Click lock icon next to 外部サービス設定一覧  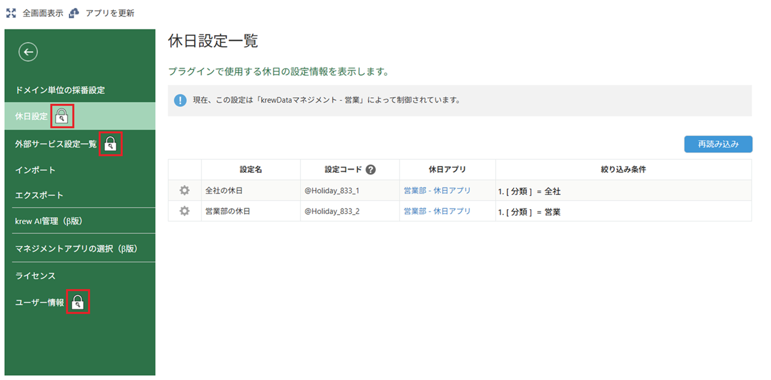coord(111,144)
